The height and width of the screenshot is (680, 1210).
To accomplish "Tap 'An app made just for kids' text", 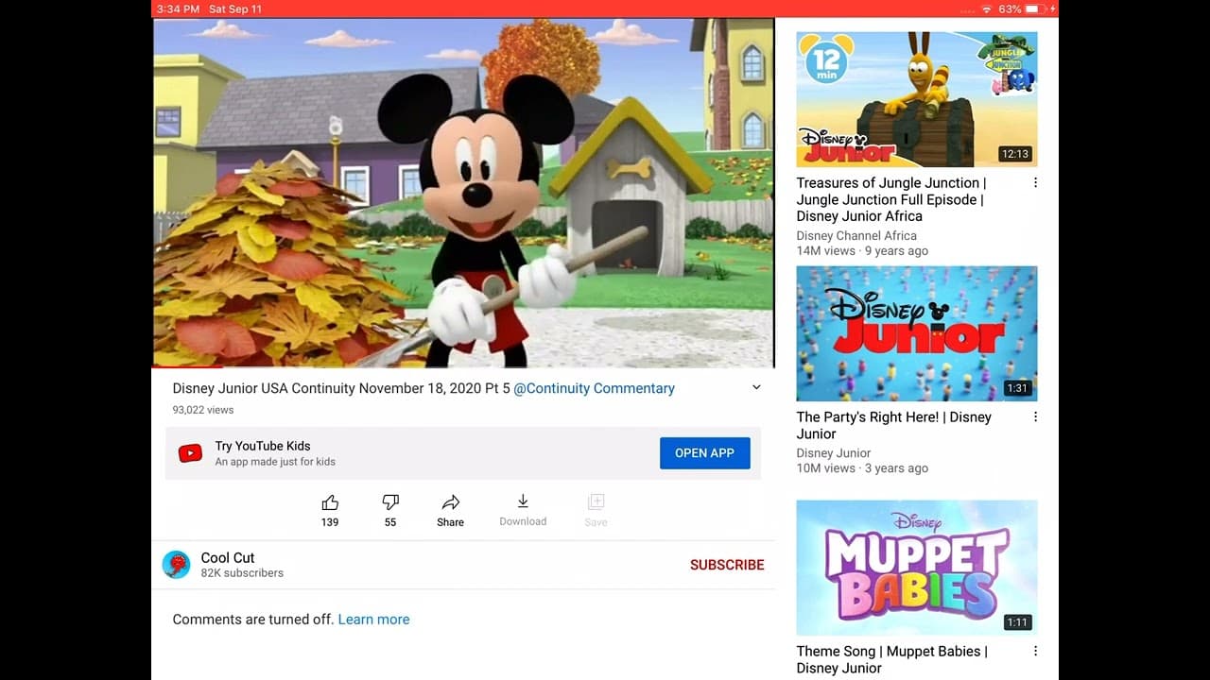I will tap(275, 462).
